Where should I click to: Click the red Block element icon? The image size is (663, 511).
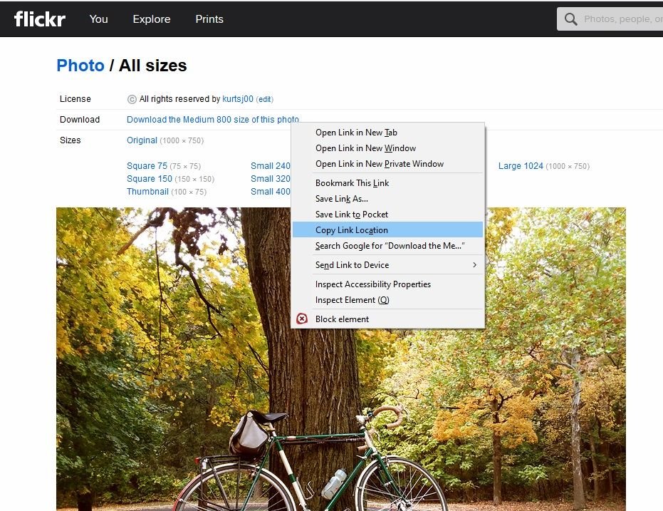(x=302, y=319)
